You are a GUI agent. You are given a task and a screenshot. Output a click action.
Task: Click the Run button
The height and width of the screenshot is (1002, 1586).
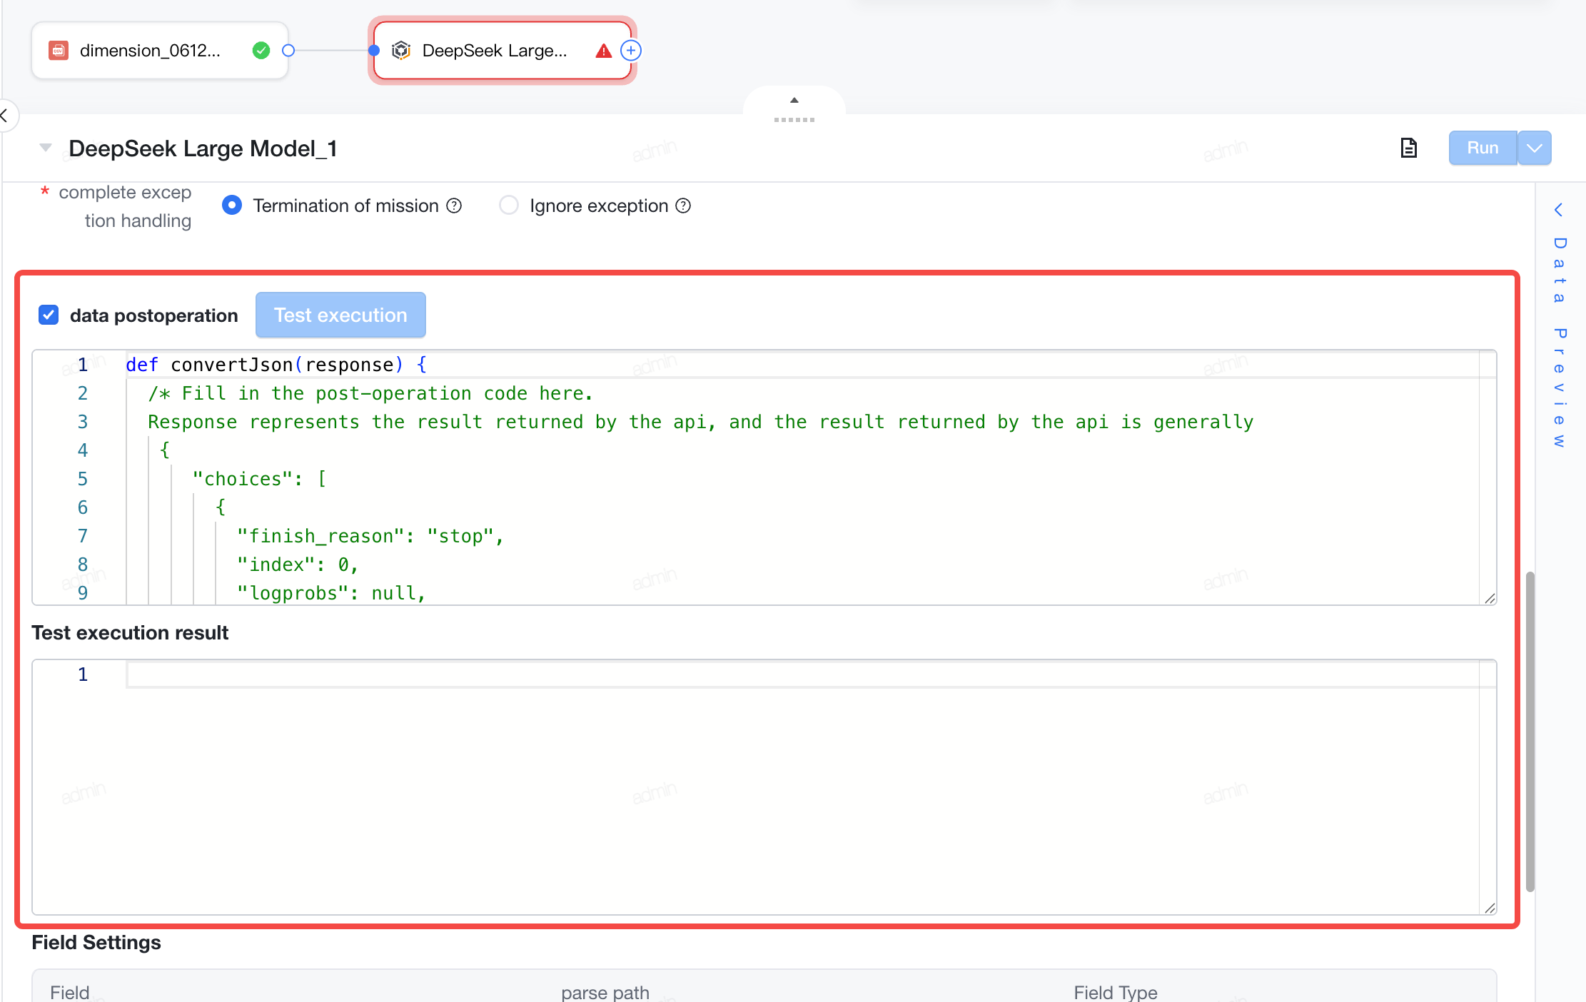coord(1483,148)
